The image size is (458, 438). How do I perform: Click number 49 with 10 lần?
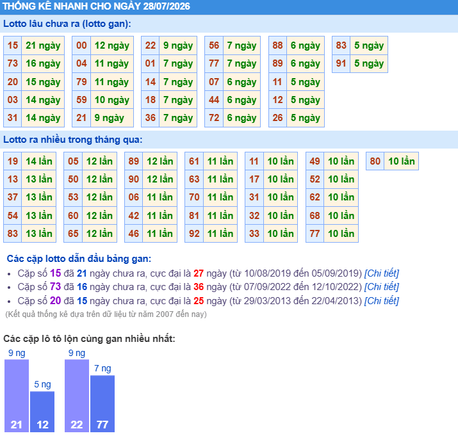pos(315,161)
